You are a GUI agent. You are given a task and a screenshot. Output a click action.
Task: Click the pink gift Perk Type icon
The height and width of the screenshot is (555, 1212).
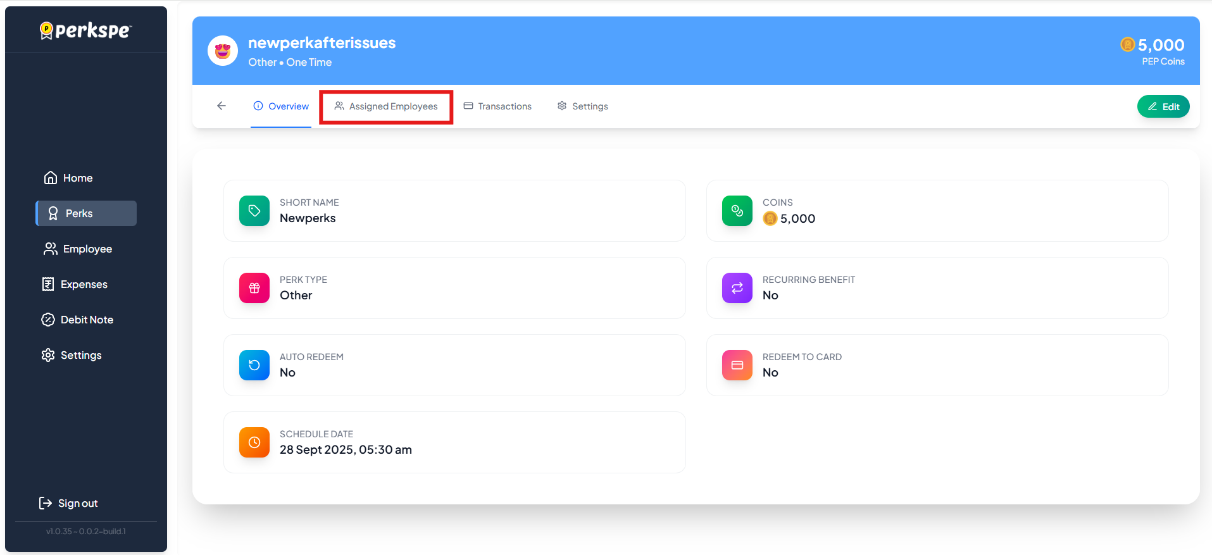click(254, 288)
